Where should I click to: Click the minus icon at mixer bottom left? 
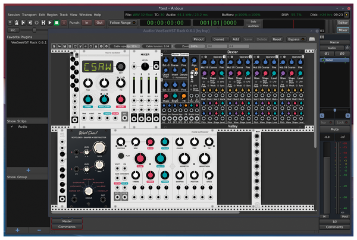[x=39, y=230]
